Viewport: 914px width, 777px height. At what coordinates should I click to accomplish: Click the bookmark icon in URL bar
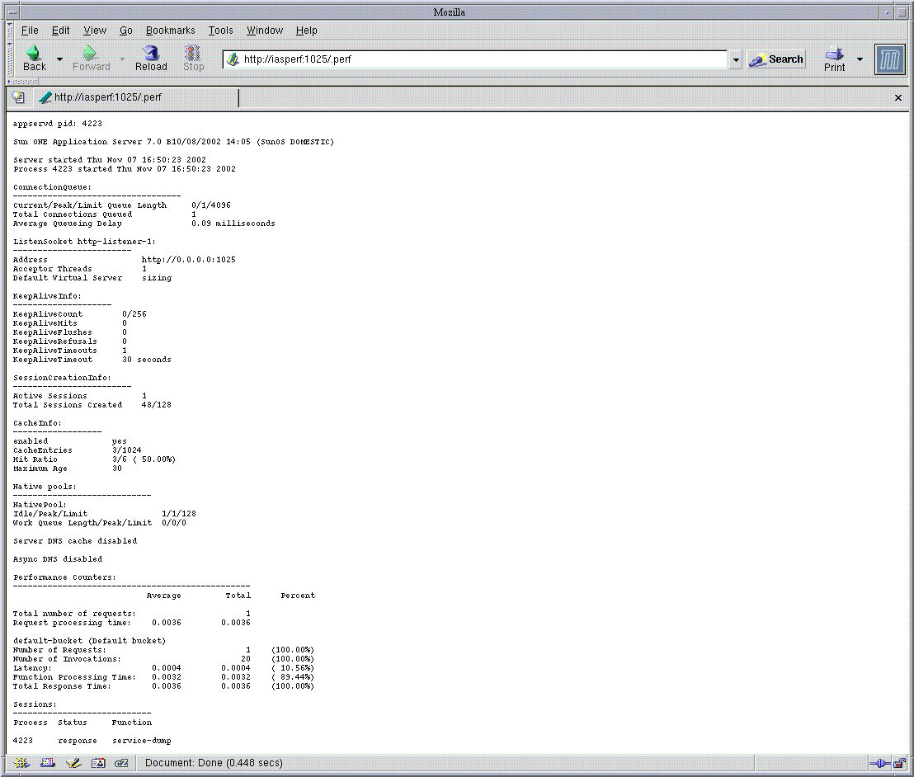tap(233, 59)
